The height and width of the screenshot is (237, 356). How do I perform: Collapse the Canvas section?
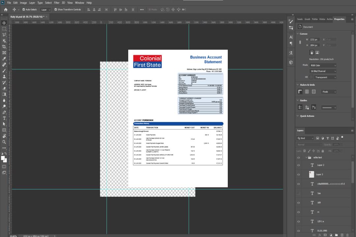298,34
